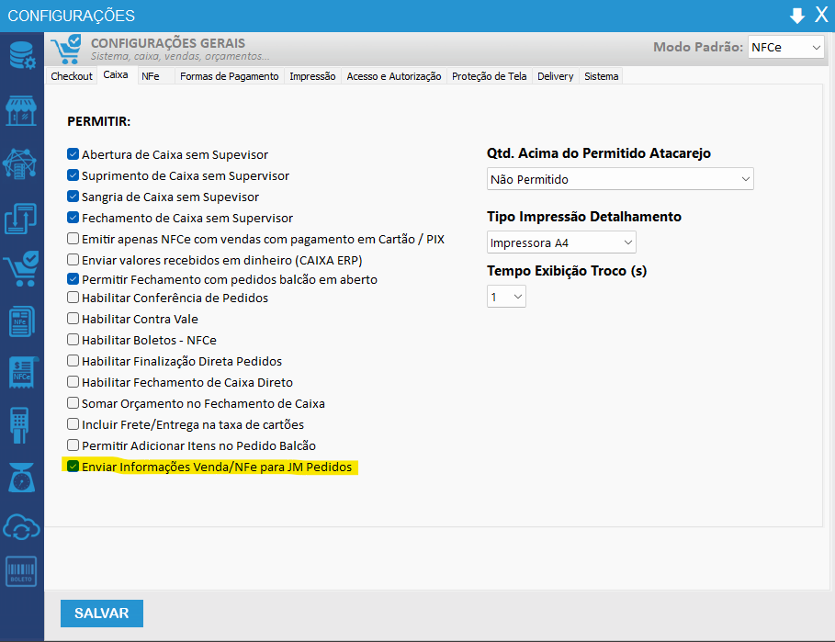Screen dimensions: 835x642
Task: Open the Modo Padrão dropdown
Action: (785, 47)
